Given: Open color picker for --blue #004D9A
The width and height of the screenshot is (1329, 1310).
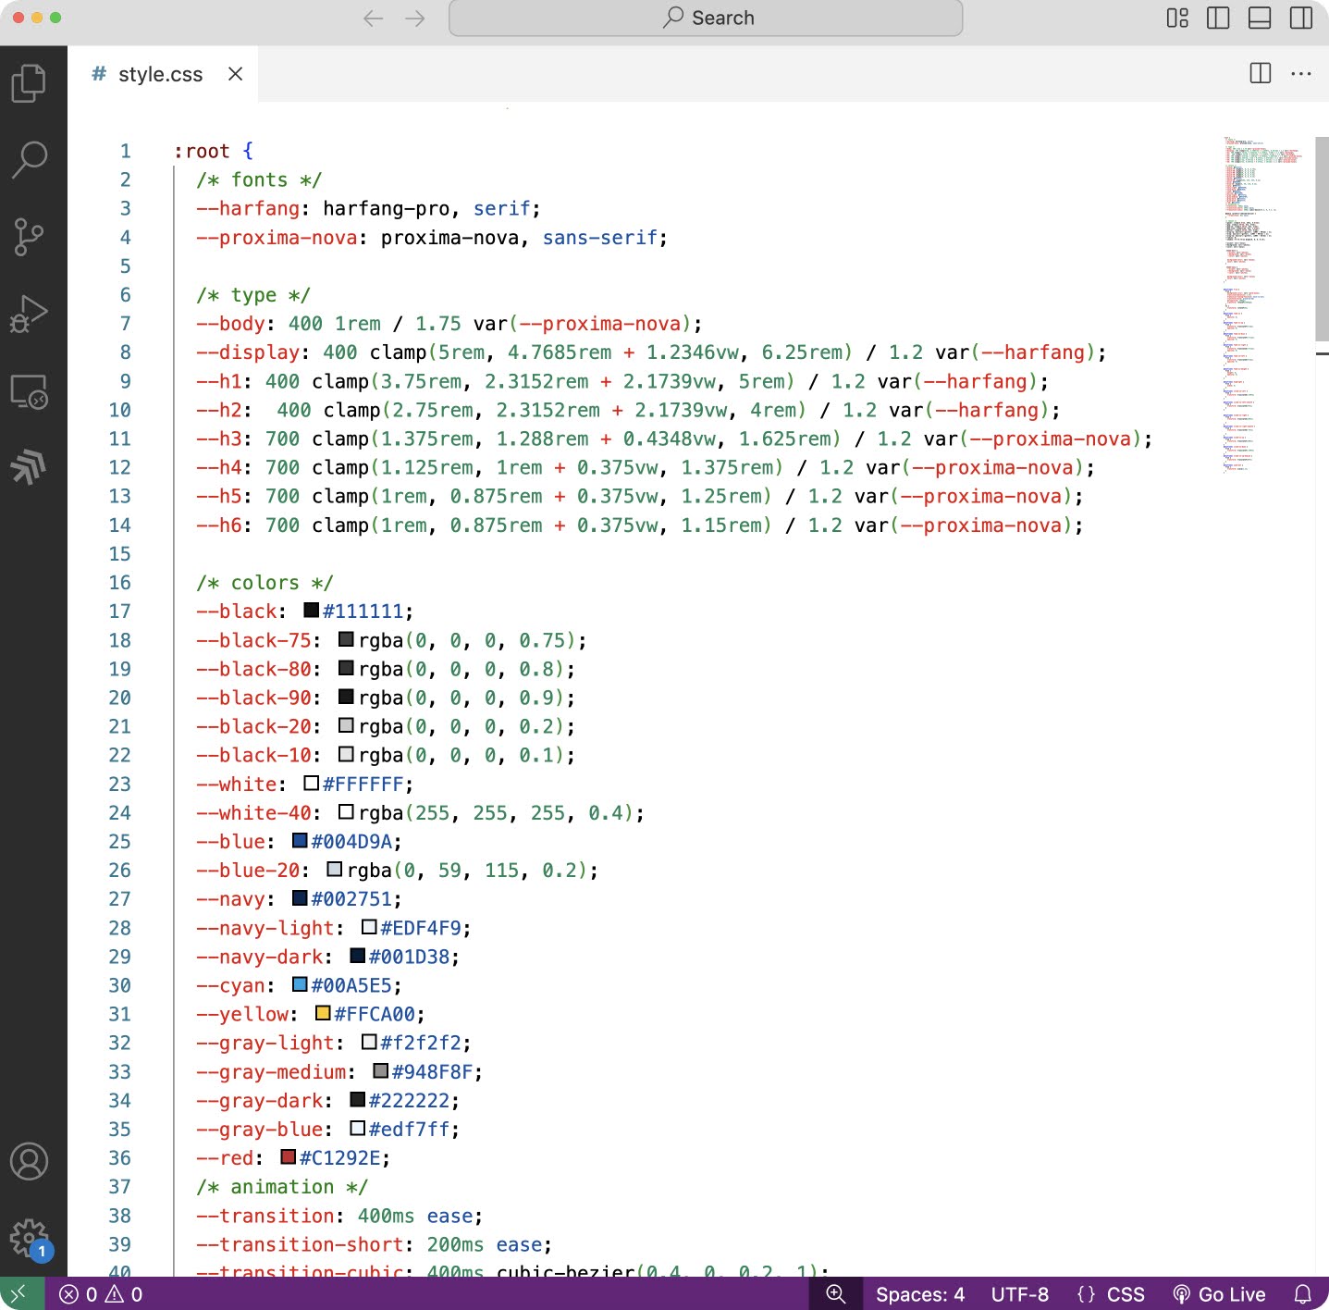Looking at the screenshot, I should (x=300, y=840).
